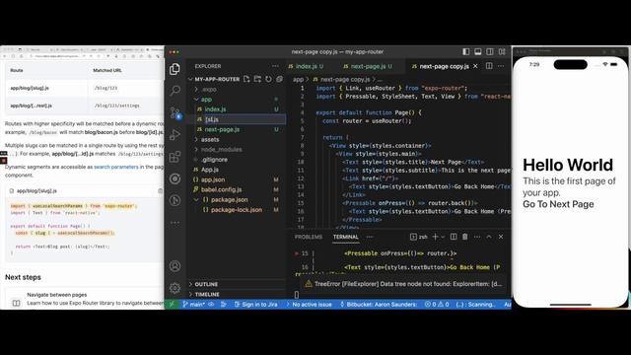The height and width of the screenshot is (355, 631).
Task: Open the Manage gear in the activity bar
Action: (175, 287)
